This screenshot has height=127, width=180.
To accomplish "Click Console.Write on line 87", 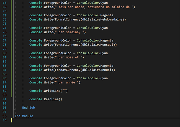I will click(x=41, y=83).
